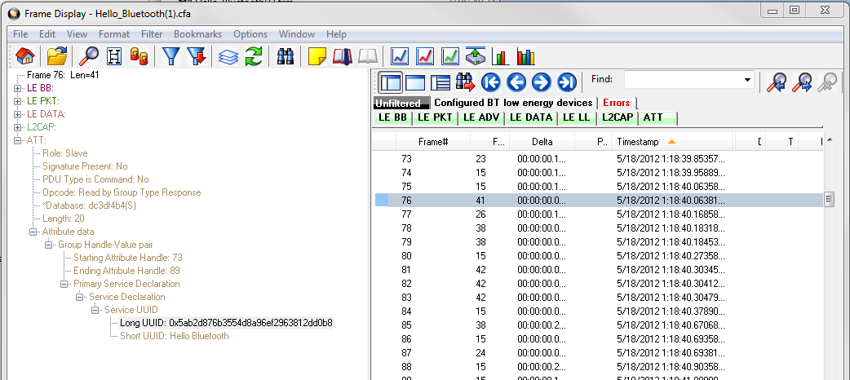Go to the first frame
Image resolution: width=850 pixels, height=380 pixels.
click(x=490, y=82)
